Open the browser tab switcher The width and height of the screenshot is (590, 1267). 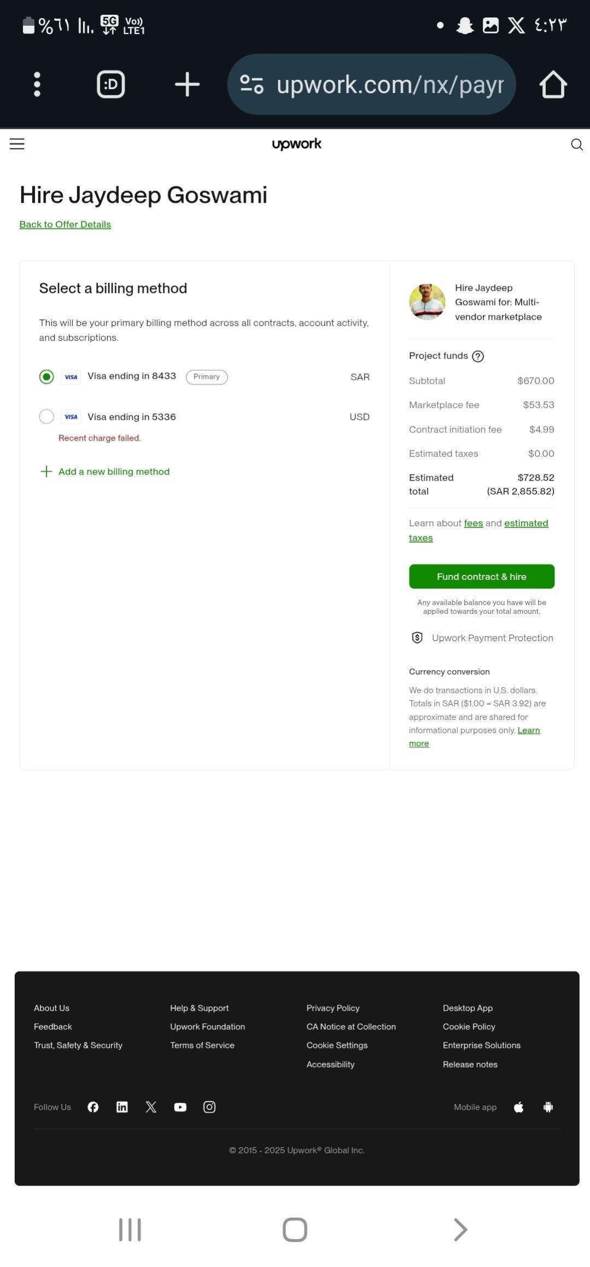[111, 84]
